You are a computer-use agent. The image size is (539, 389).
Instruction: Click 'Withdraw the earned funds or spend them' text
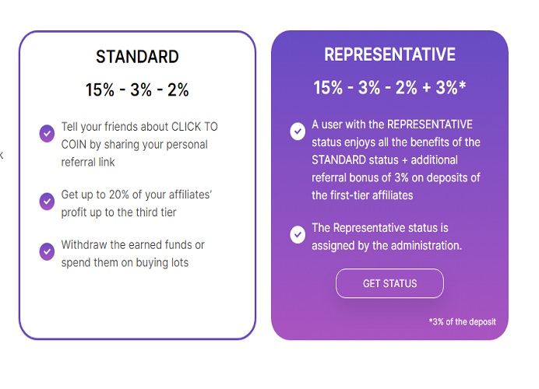(132, 254)
